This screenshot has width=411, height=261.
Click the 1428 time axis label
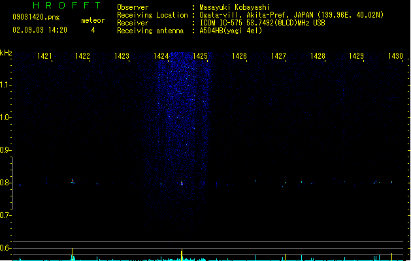tap(318, 56)
